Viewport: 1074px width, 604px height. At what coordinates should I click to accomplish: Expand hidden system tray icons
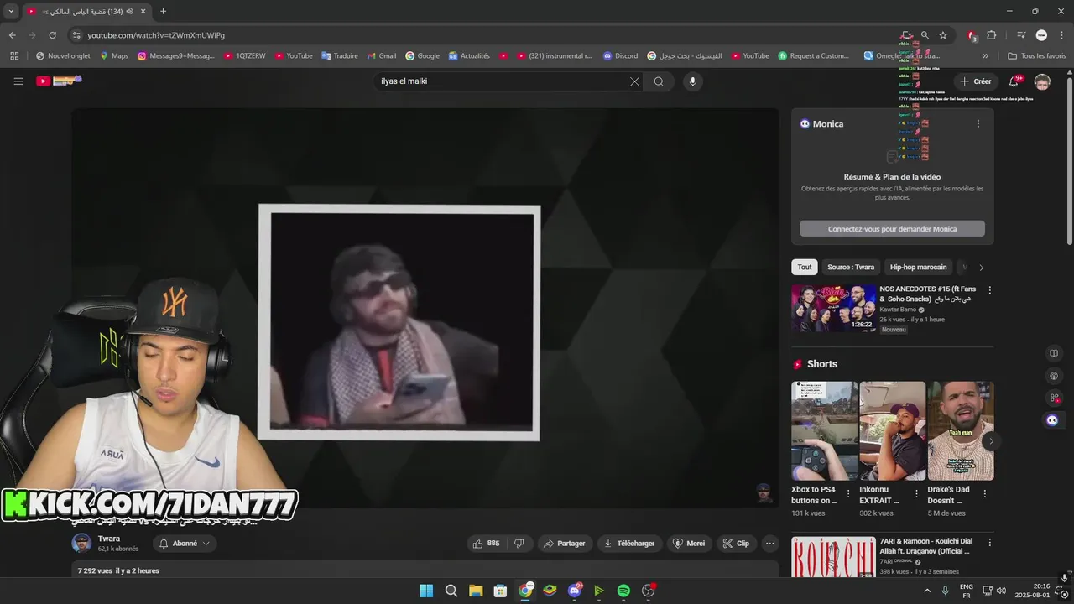pos(927,591)
